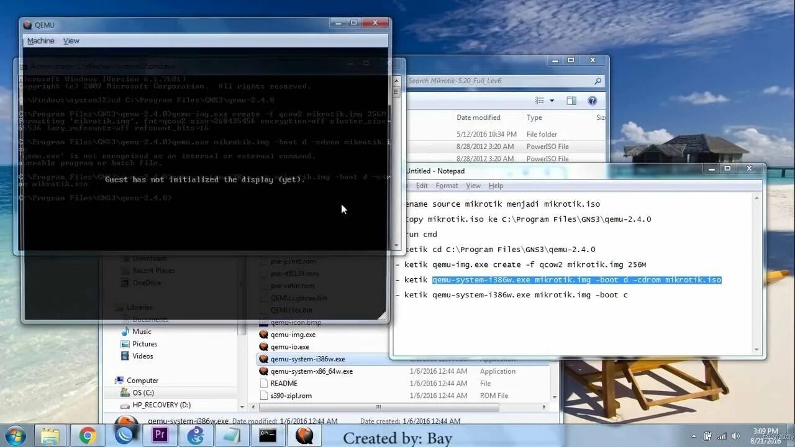Click the change view icon in Explorer

pos(540,101)
